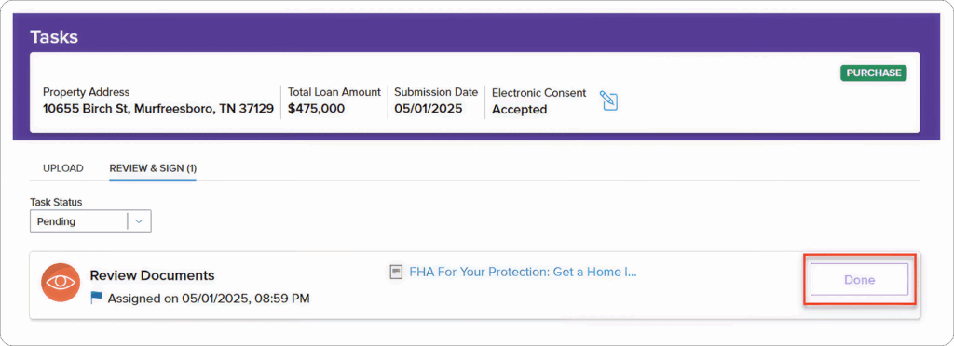Expand the Task Status chevron arrow
Viewport: 954px width, 346px height.
click(139, 221)
